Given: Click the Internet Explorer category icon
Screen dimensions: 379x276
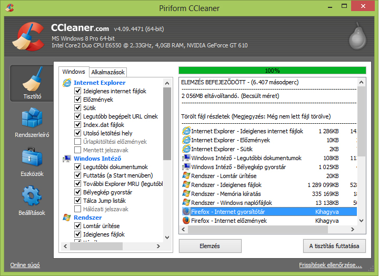Looking at the screenshot, I should 67,83.
